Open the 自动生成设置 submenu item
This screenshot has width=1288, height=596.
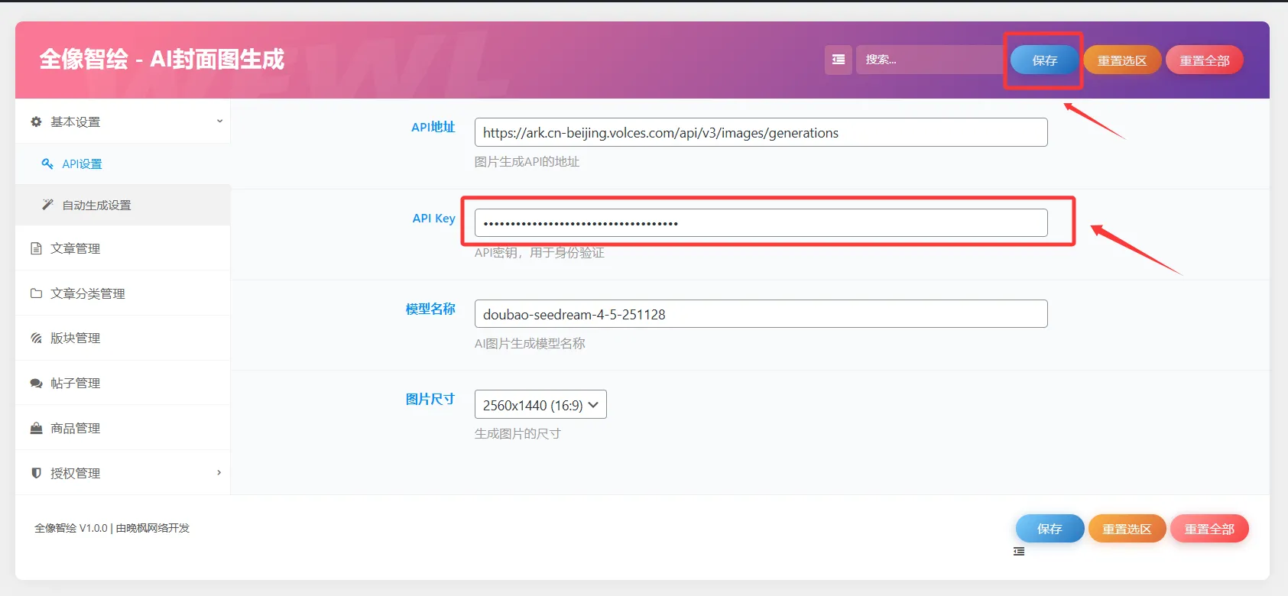click(122, 205)
